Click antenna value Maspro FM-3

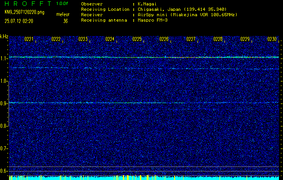153,20
